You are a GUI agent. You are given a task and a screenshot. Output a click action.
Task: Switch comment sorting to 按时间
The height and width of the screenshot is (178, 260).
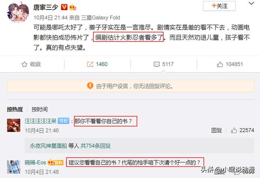click(x=39, y=109)
